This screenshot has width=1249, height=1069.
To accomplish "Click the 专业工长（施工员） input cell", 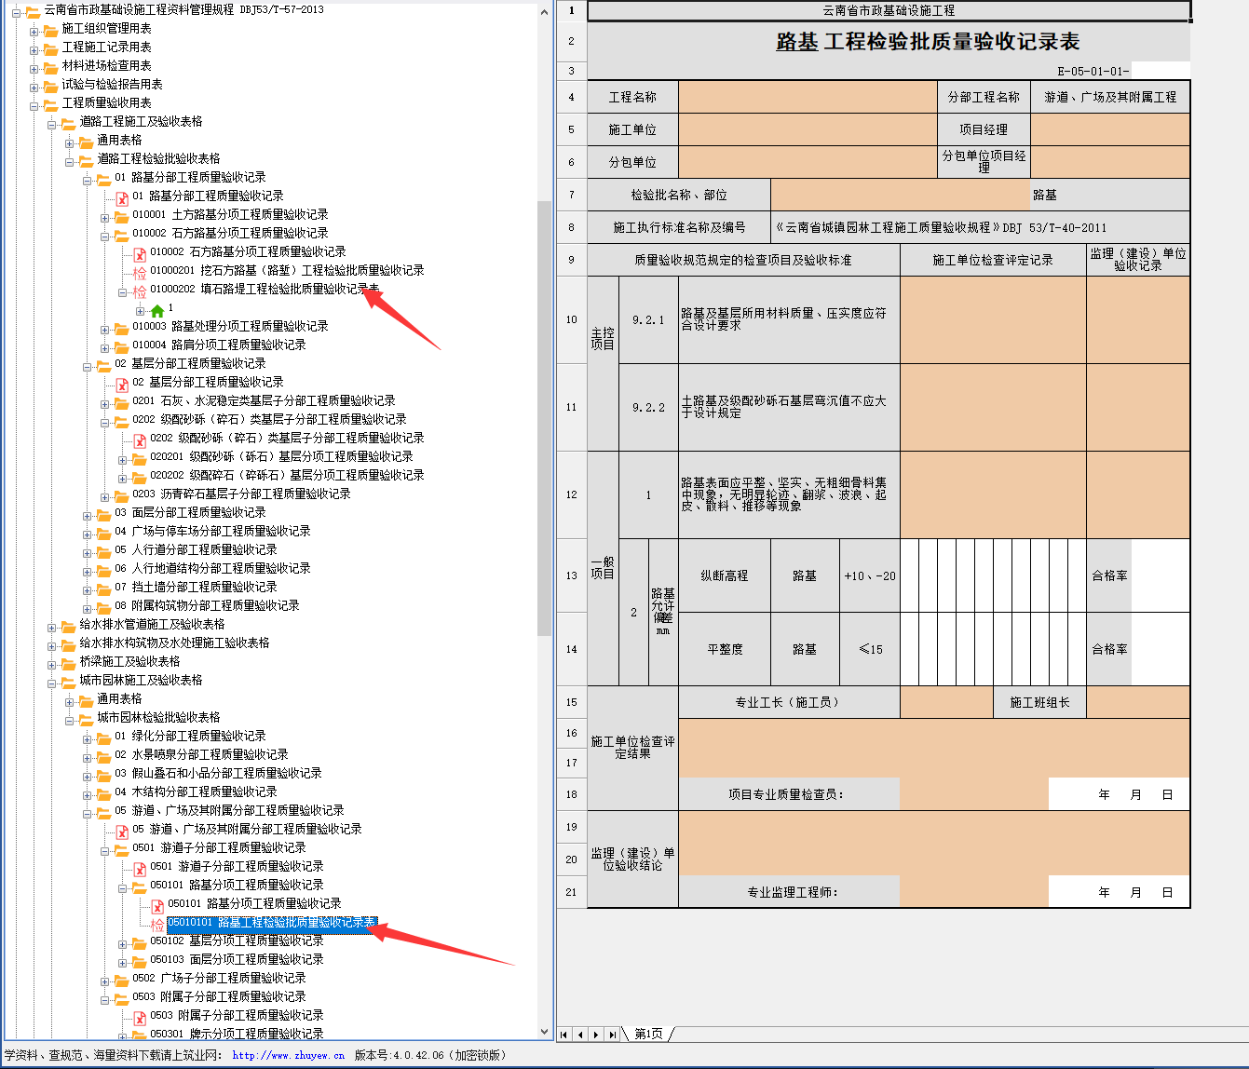I will coord(946,702).
